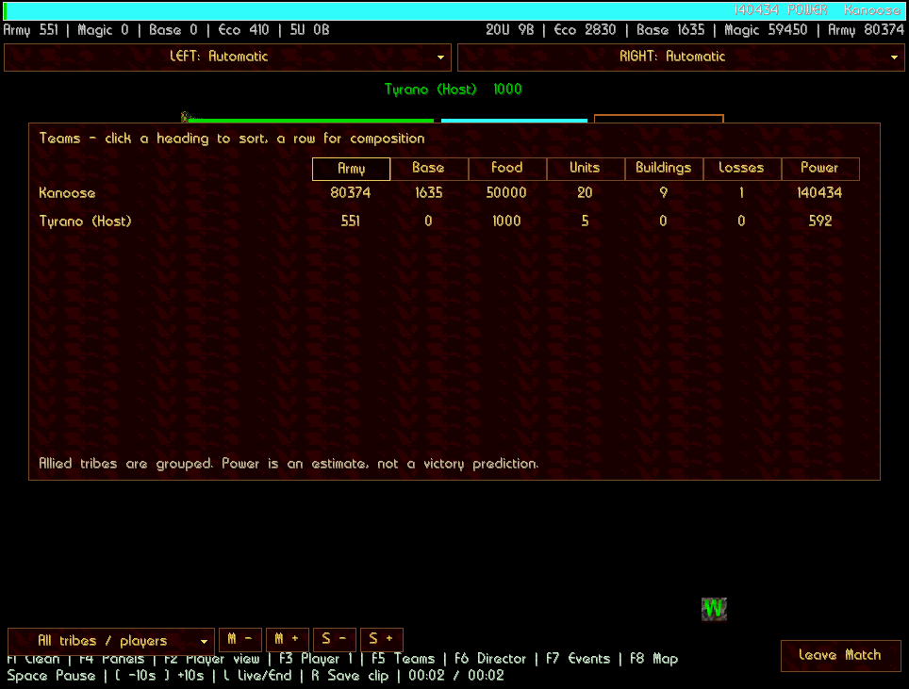Screen dimensions: 909x689
Task: Click the R Save clip hint text
Action: tap(350, 676)
